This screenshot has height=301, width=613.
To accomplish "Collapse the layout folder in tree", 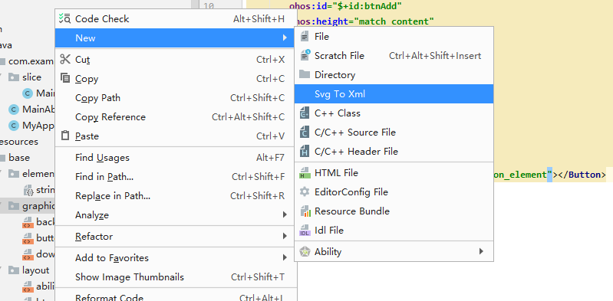I will 2,270.
